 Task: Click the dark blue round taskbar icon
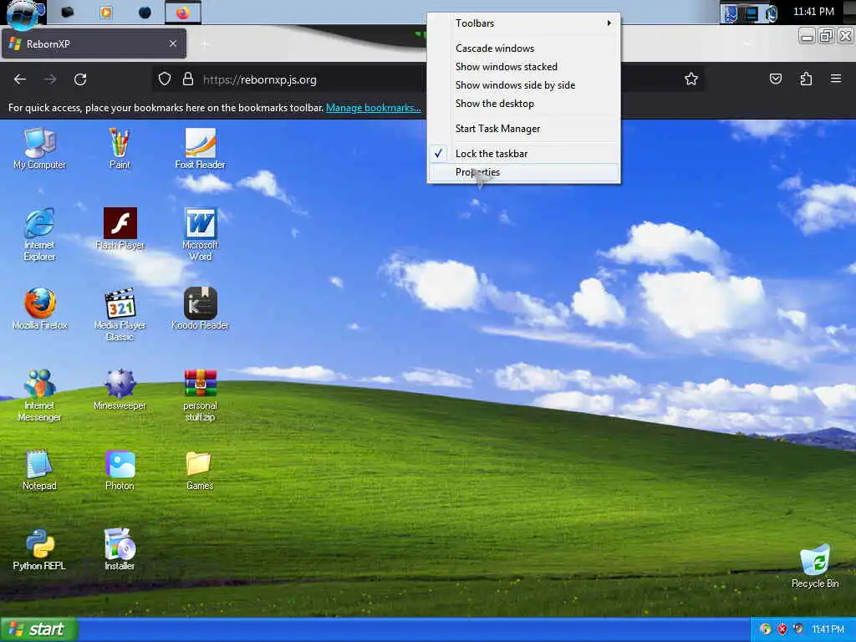tap(145, 12)
